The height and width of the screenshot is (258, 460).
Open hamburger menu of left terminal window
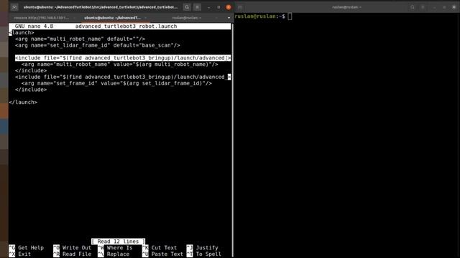[x=197, y=7]
